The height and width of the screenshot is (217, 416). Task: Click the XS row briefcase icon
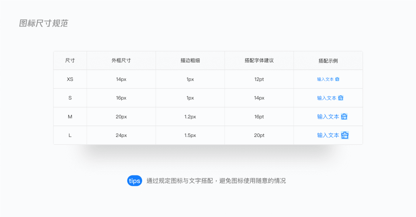[337, 79]
